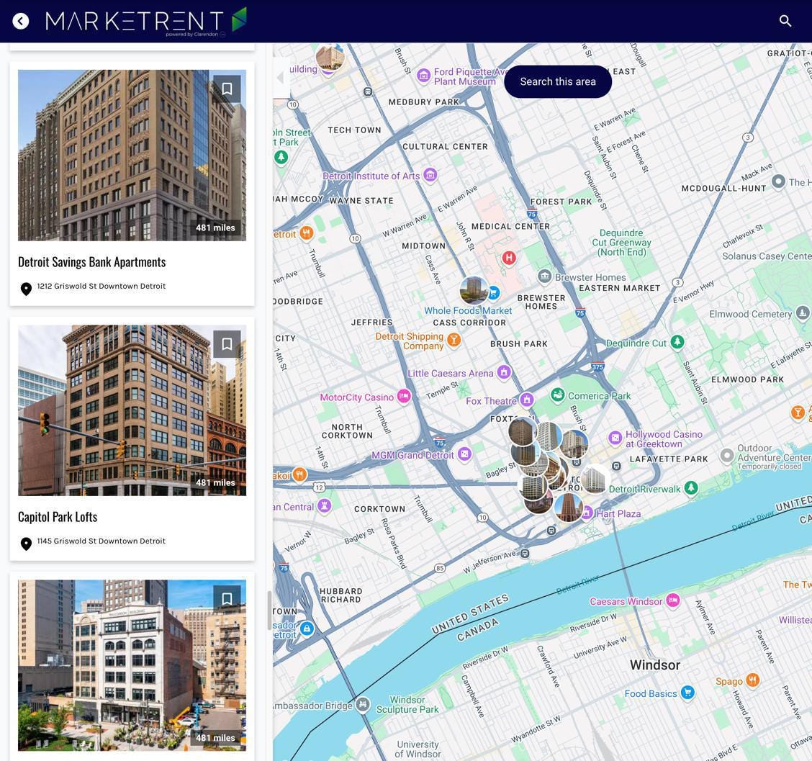Click the back arrow beside the MarketRent logo
Image resolution: width=812 pixels, height=761 pixels.
21,21
